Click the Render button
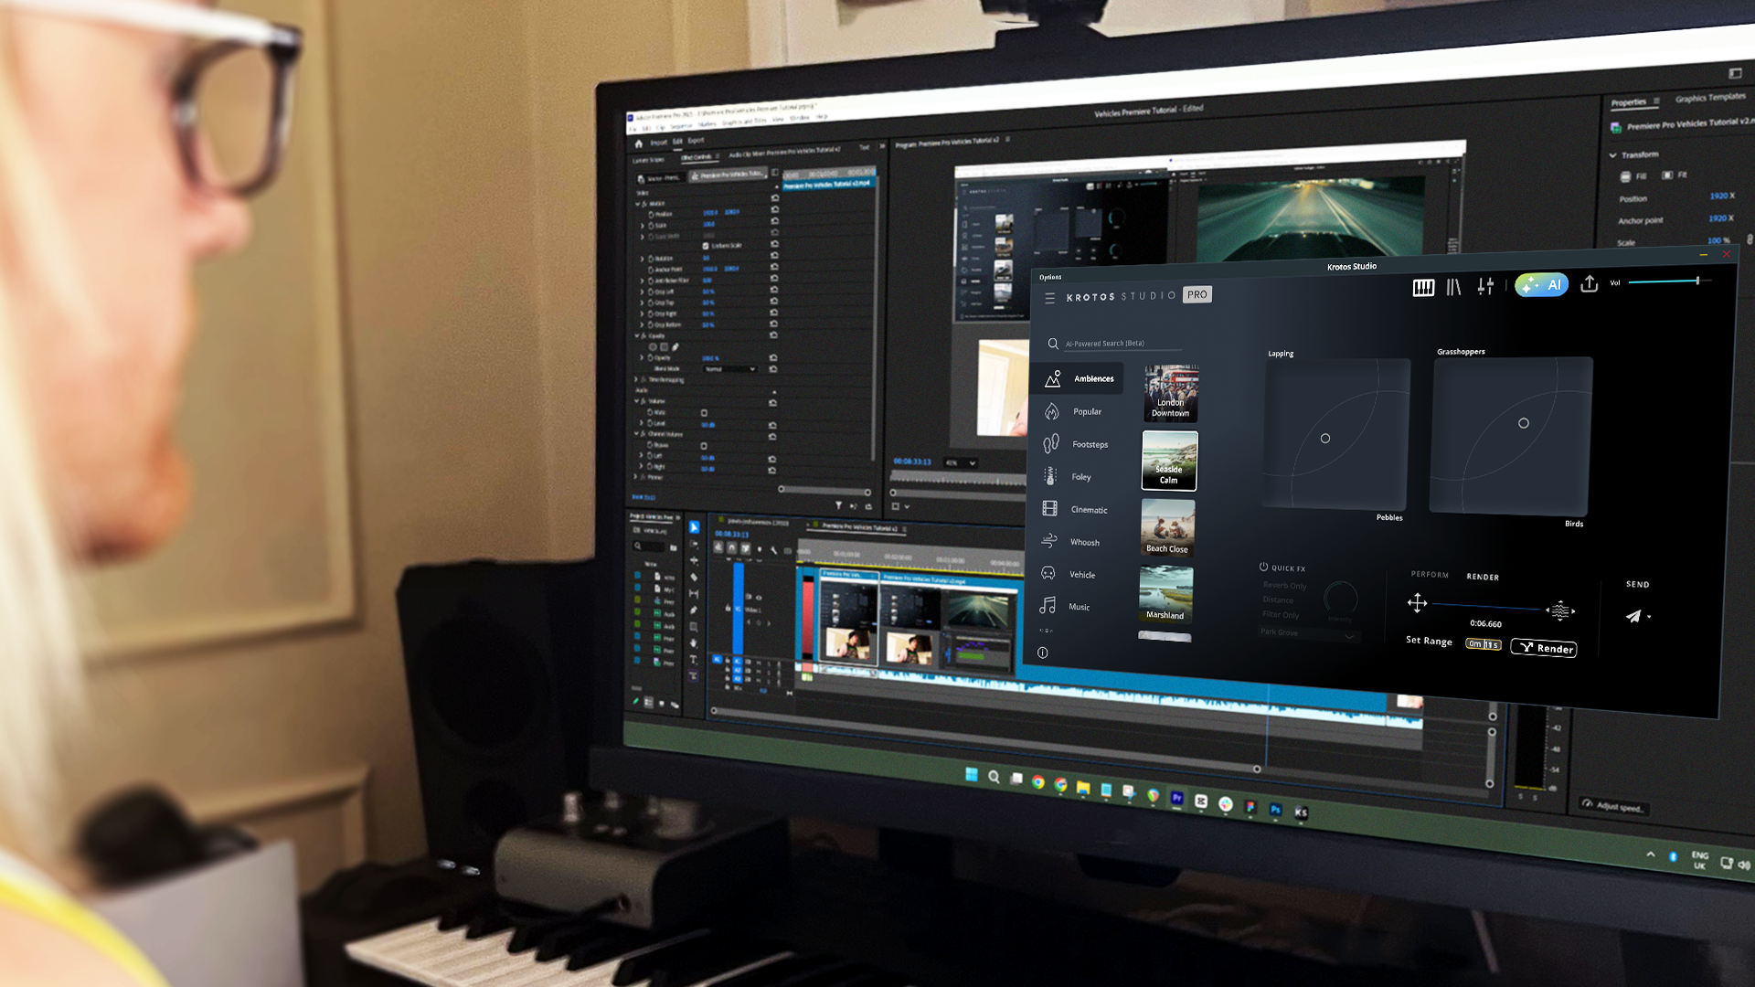The image size is (1755, 987). coord(1544,648)
